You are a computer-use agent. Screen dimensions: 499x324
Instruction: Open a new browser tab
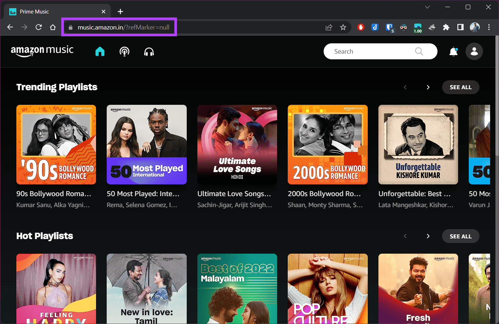pyautogui.click(x=121, y=12)
